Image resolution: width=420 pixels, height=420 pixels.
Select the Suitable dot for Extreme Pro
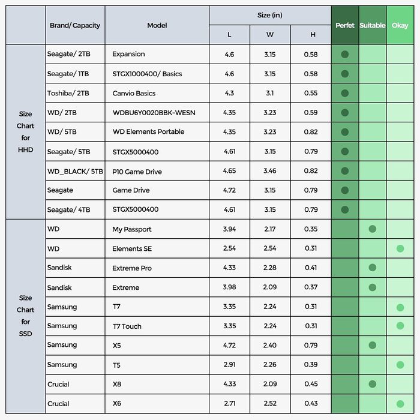373,268
